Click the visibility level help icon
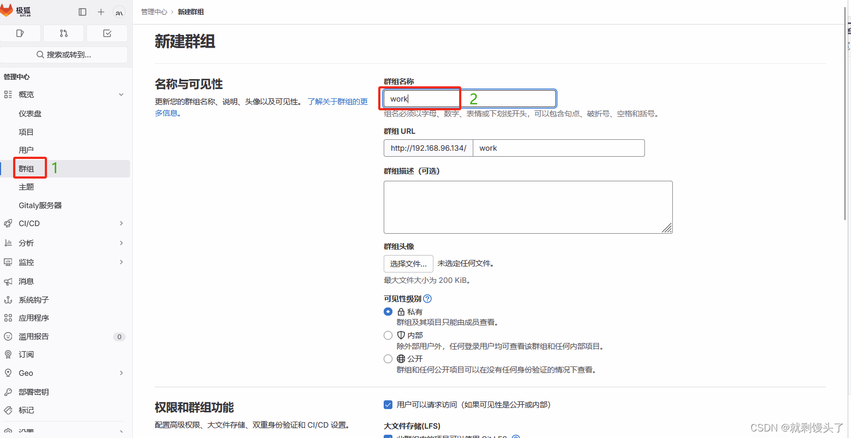The height and width of the screenshot is (438, 851). click(427, 299)
